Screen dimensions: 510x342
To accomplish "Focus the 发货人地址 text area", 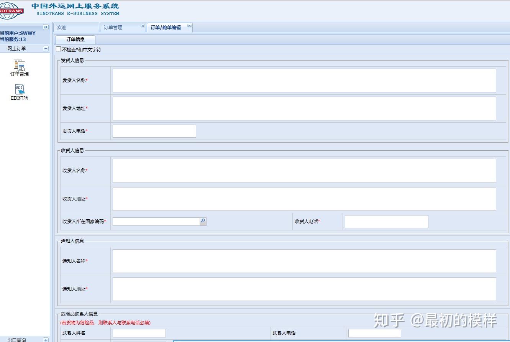I will click(304, 109).
